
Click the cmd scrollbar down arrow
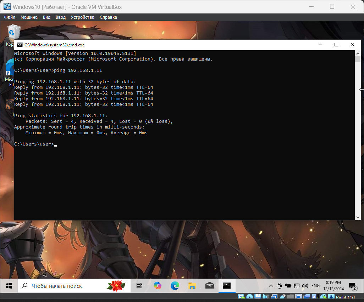[x=358, y=217]
